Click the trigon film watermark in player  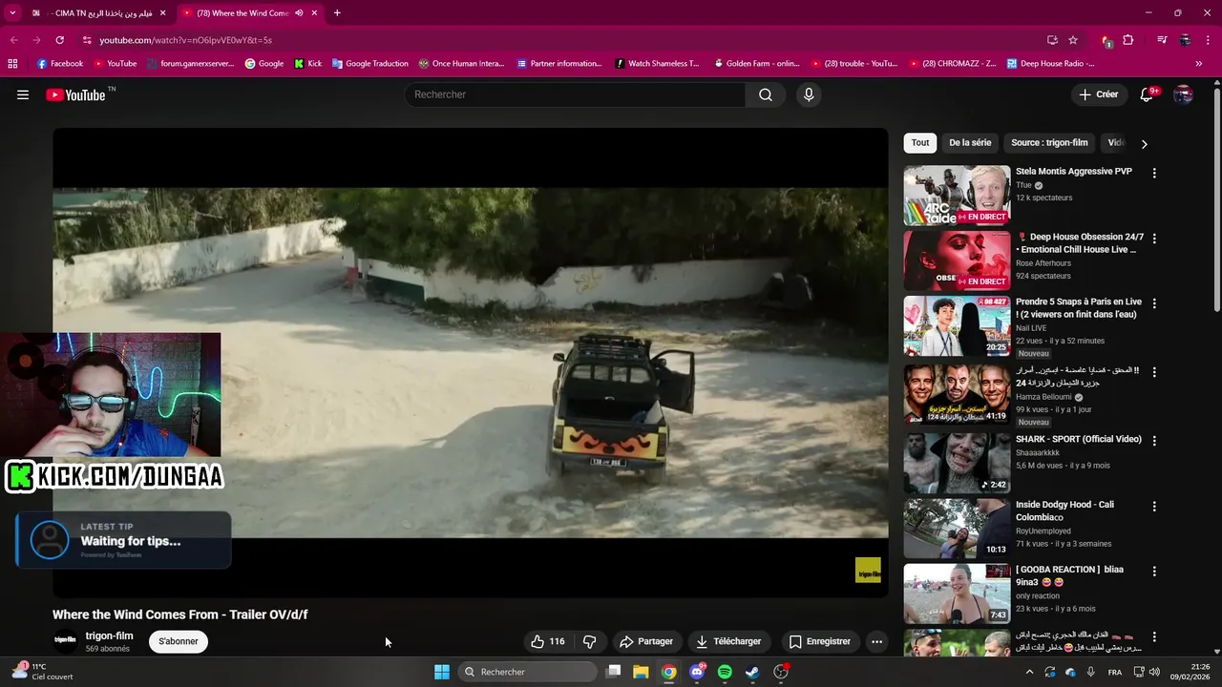868,571
